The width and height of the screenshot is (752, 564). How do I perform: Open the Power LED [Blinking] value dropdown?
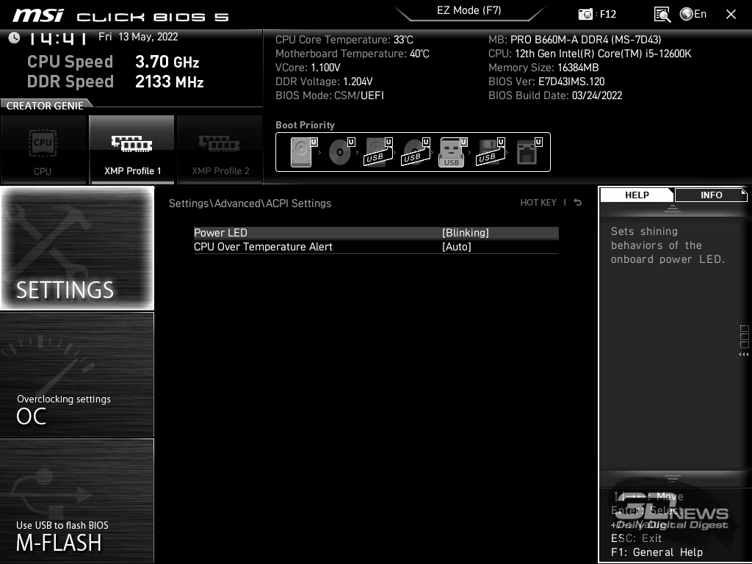pyautogui.click(x=465, y=233)
